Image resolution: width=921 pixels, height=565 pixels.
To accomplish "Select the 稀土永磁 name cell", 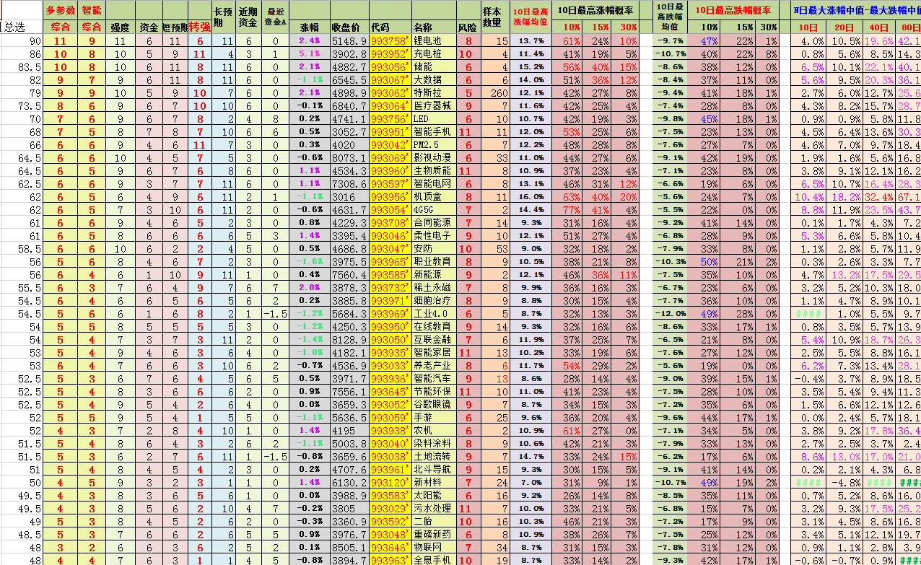I will click(x=435, y=288).
